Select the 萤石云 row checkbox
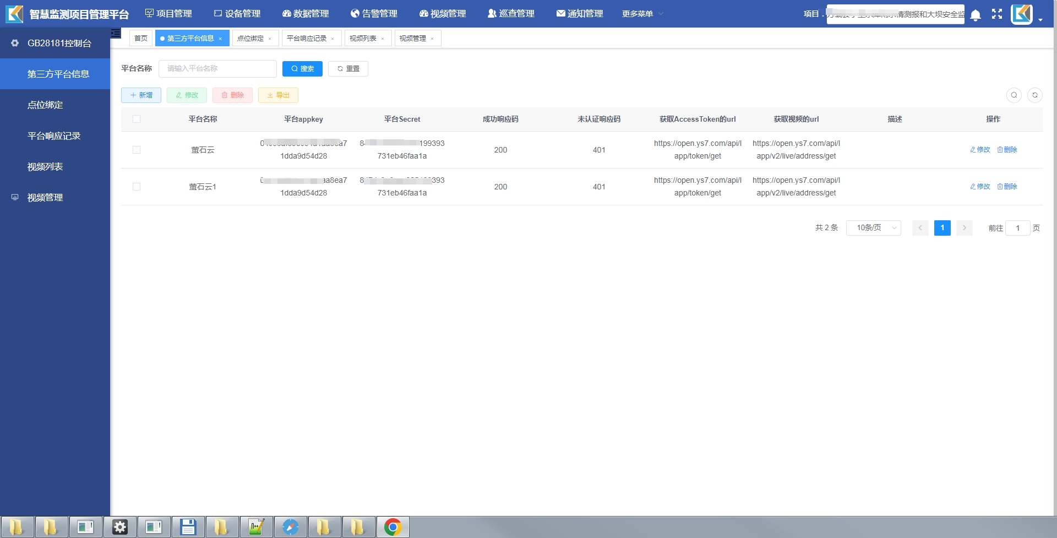1057x538 pixels. pos(137,150)
